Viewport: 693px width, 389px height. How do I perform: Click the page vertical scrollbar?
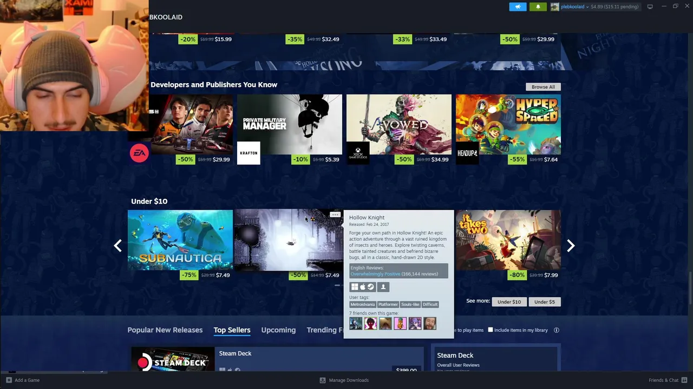point(690,289)
